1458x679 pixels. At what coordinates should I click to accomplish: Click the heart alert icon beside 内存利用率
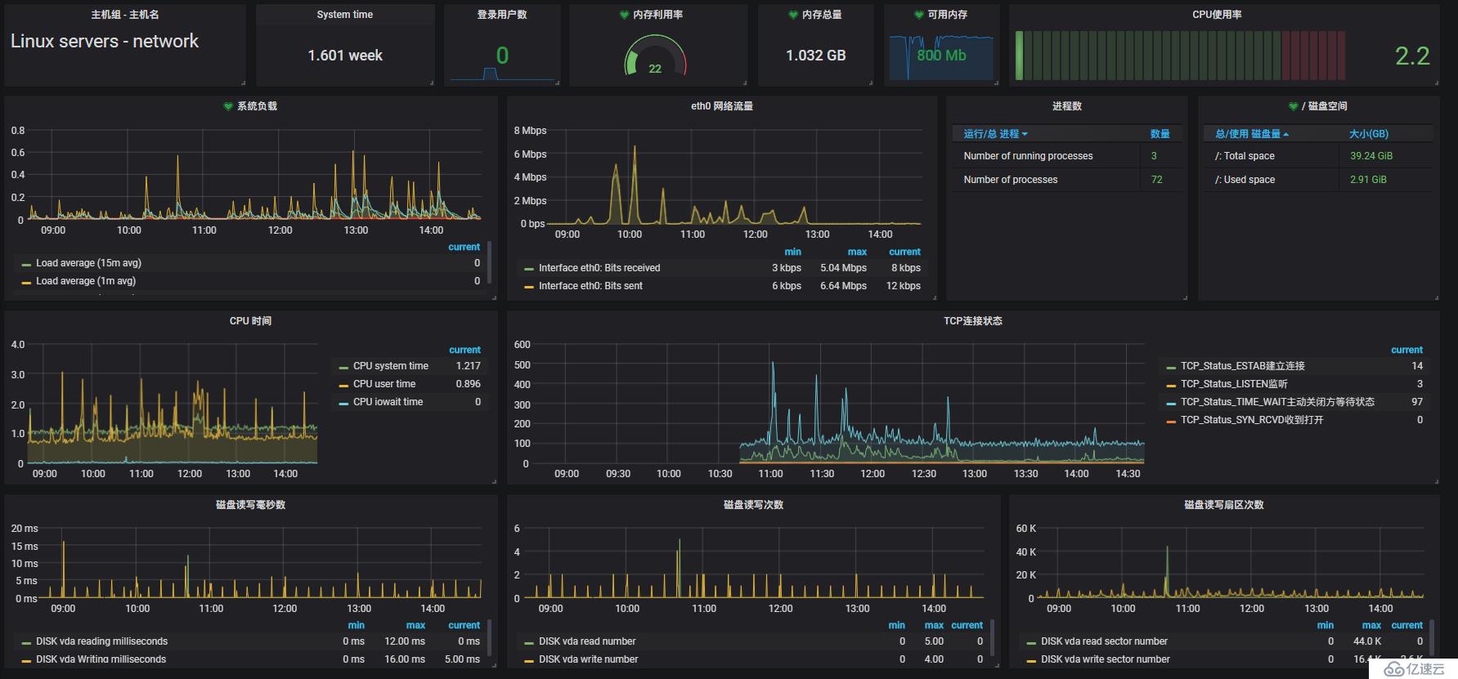625,15
